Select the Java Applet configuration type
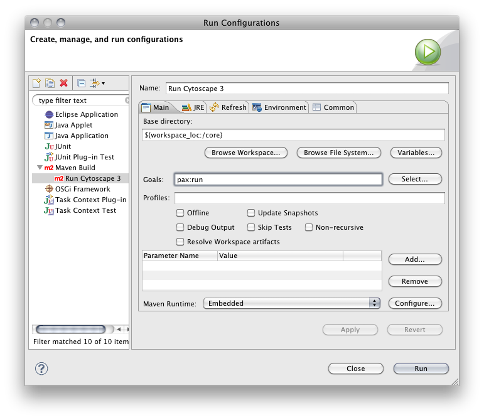 68,125
